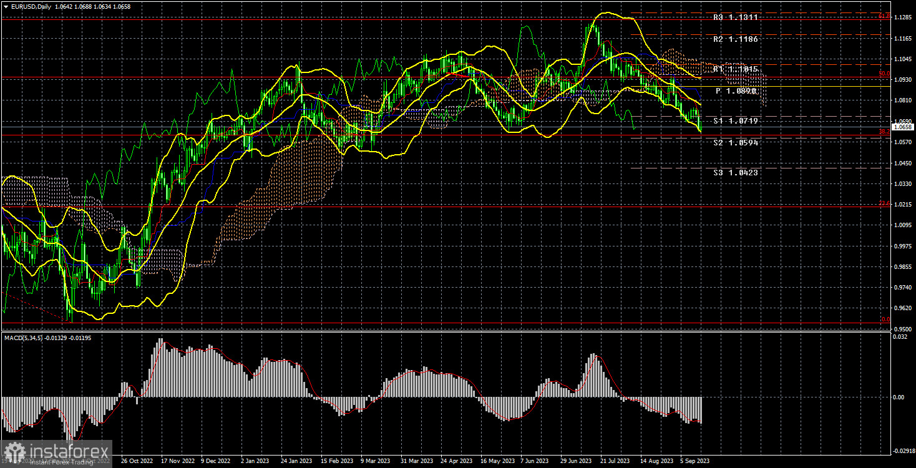Click the current price tag 1.0658
Viewport: 916px width, 468px height.
click(902, 127)
